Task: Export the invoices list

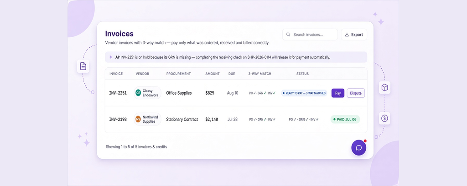Action: (354, 35)
